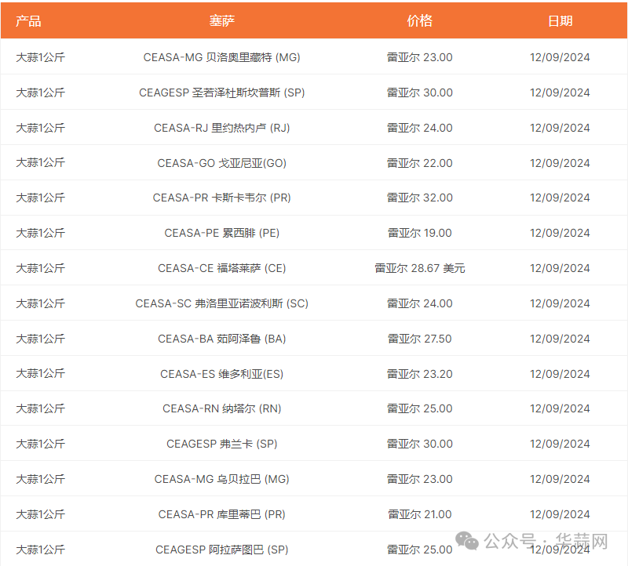This screenshot has width=628, height=566.
Task: Select CEASA-ES 维多利亚(ES) cell
Action: (222, 374)
